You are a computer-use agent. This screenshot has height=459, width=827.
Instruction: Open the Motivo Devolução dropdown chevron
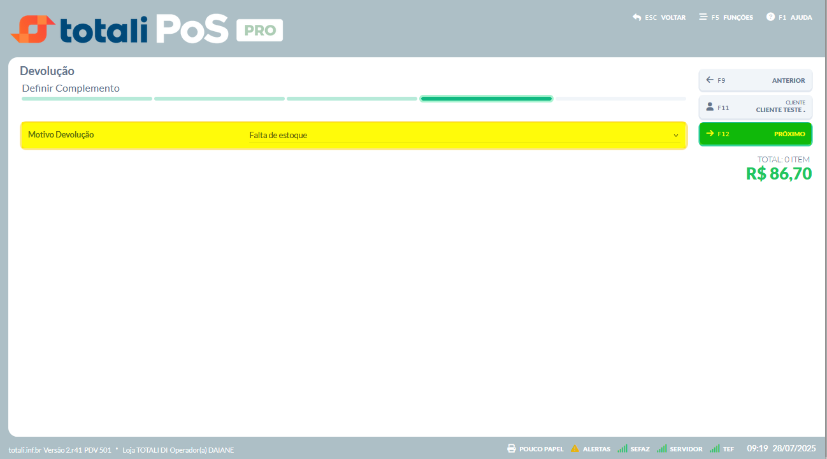click(x=676, y=136)
